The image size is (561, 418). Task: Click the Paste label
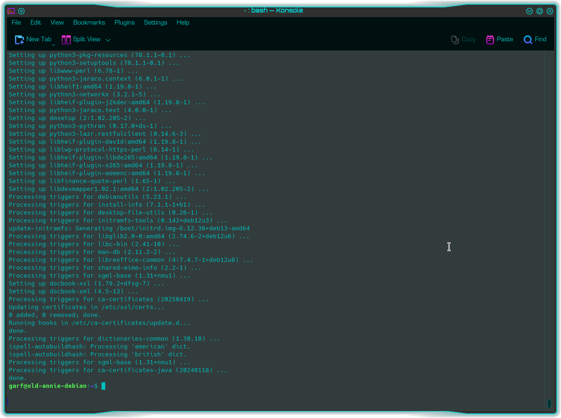[505, 39]
